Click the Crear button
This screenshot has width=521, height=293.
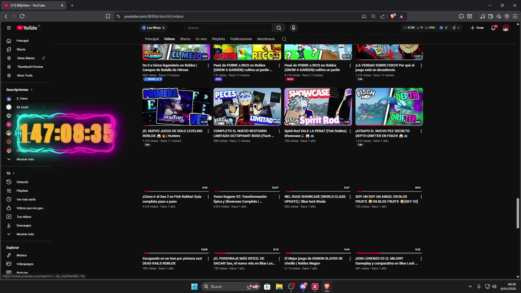[477, 28]
